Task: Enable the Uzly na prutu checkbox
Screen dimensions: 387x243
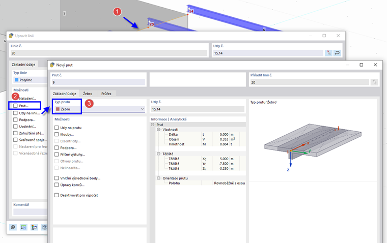Action: tap(57, 128)
